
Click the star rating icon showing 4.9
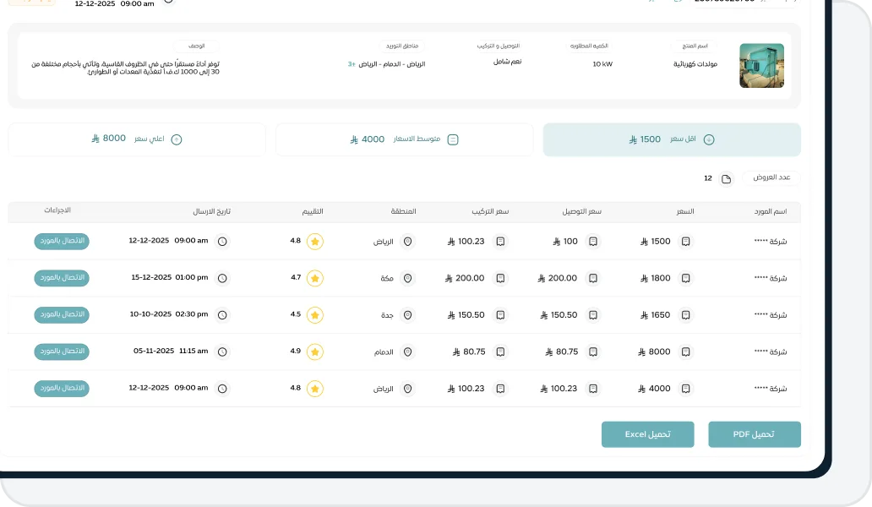315,352
